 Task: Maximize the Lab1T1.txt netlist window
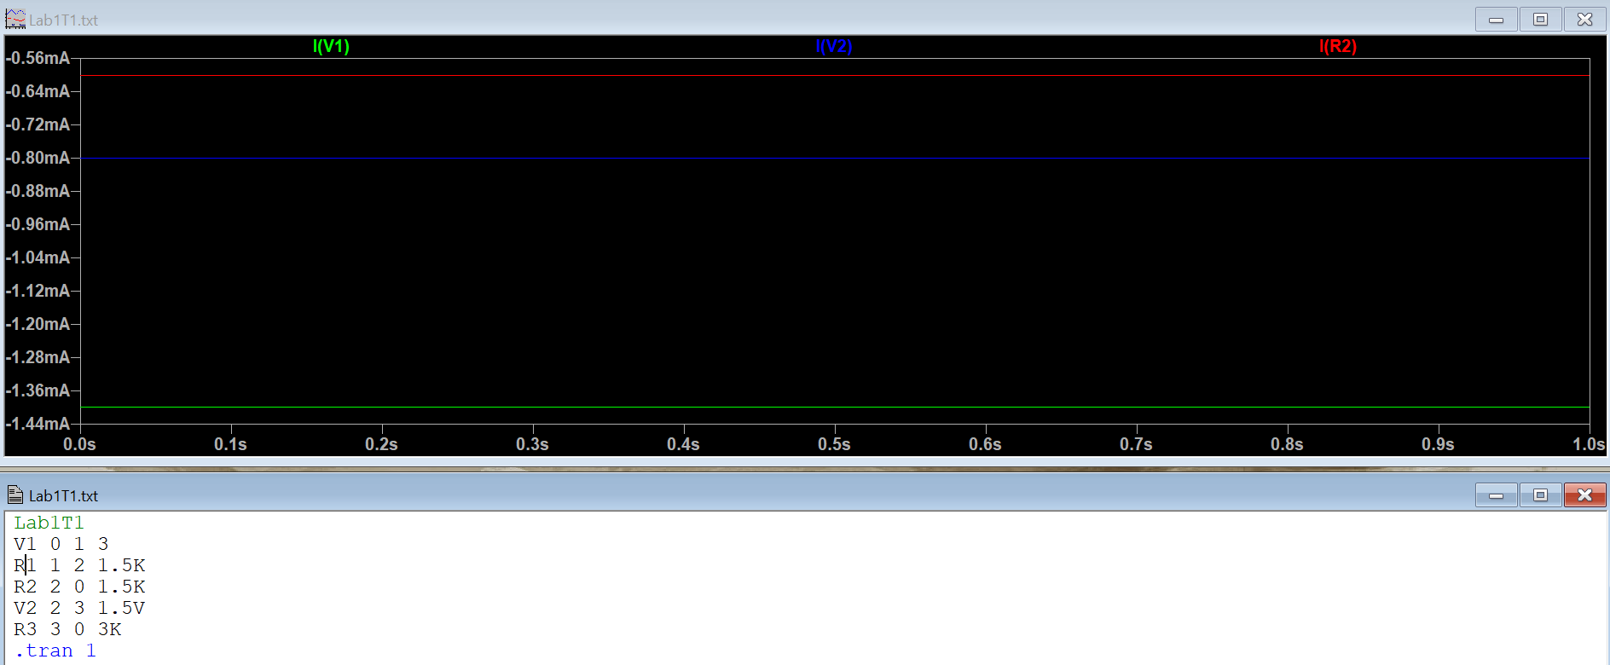click(1540, 494)
